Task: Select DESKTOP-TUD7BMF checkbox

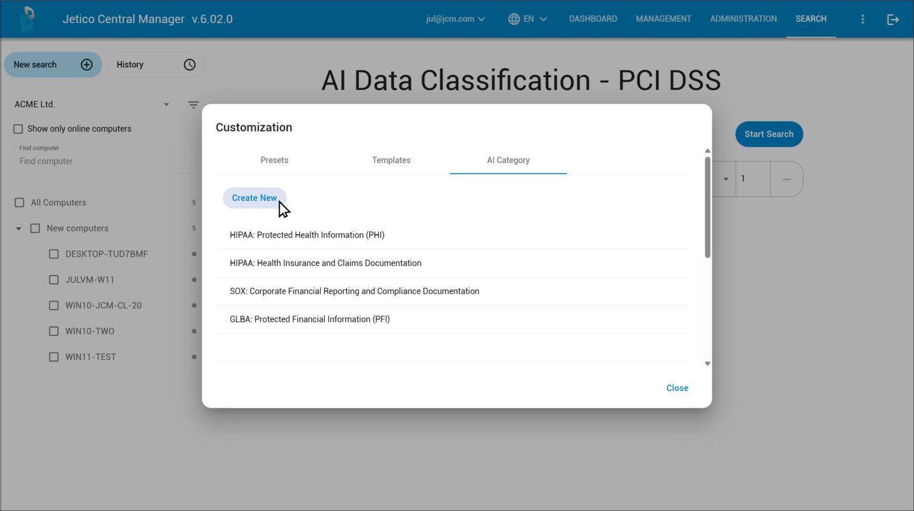Action: [54, 254]
